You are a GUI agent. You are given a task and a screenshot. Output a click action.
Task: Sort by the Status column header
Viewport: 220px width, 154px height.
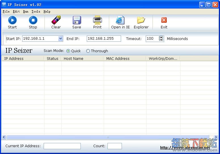52,58
